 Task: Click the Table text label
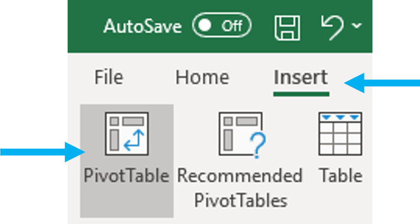(x=341, y=176)
